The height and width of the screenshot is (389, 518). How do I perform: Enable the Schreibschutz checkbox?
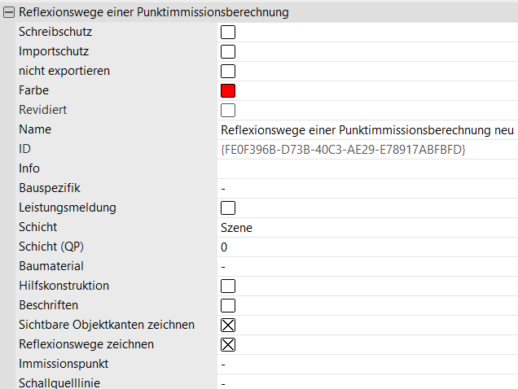coord(228,32)
